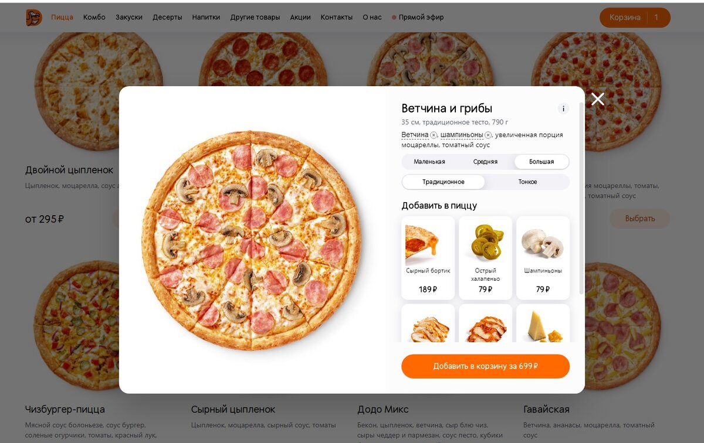Go to Прямой эфир link
This screenshot has width=704, height=443.
[x=418, y=18]
